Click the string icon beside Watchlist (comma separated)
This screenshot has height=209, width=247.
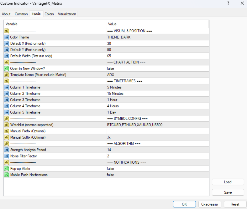[7, 125]
